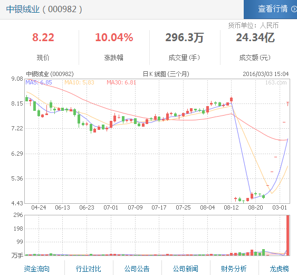Click the 7.22 price axis label

click(x=17, y=128)
